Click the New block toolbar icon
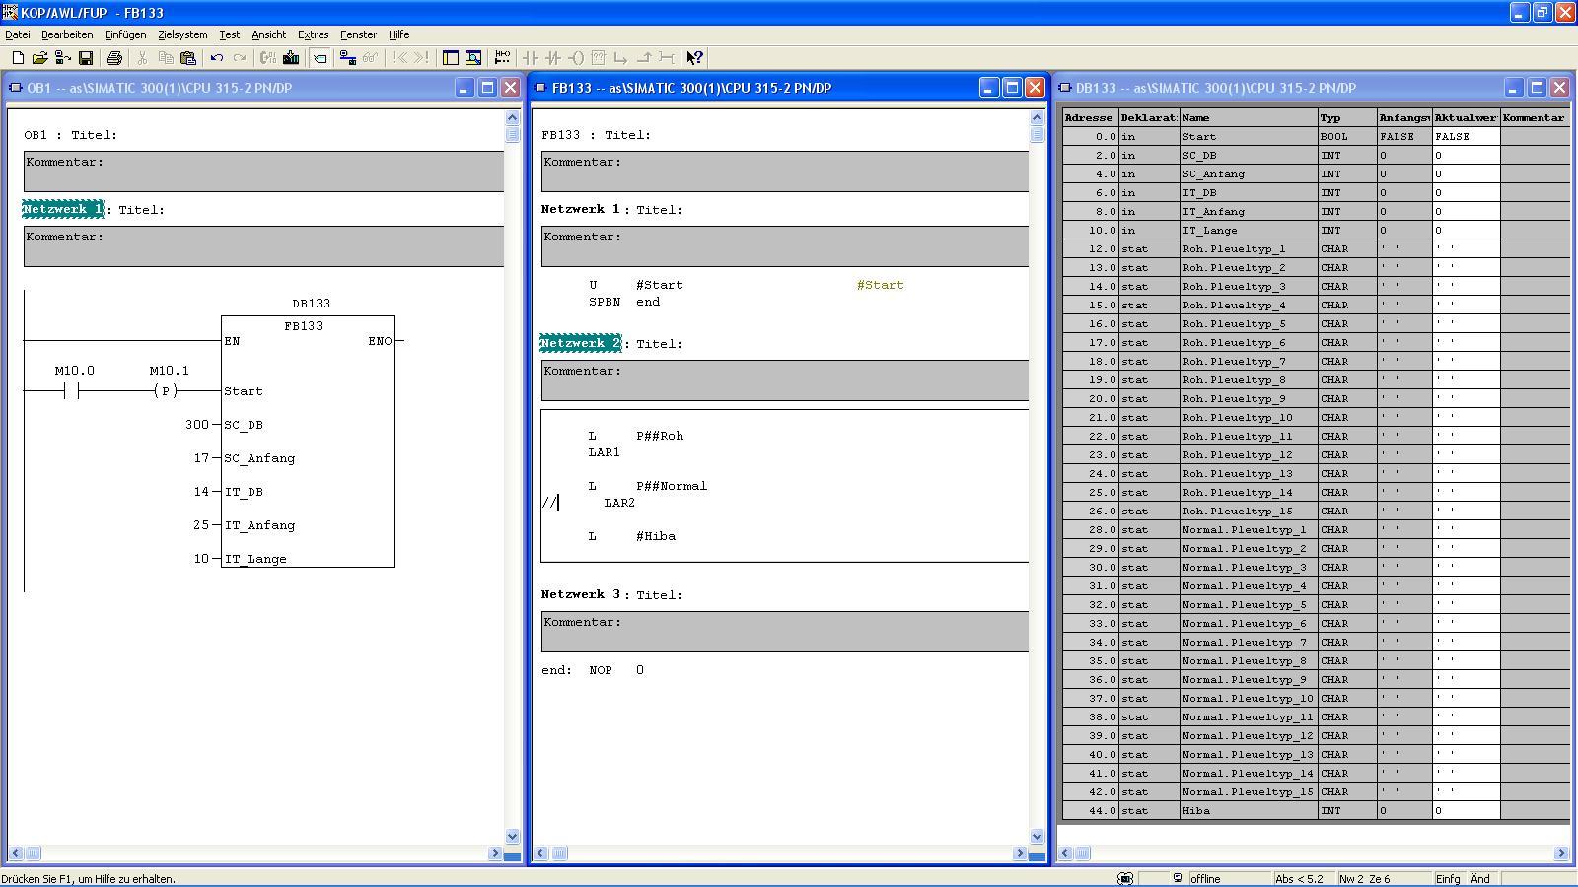 click(x=18, y=58)
